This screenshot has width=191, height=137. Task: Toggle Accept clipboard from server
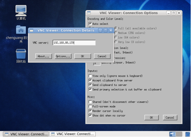[90, 80]
